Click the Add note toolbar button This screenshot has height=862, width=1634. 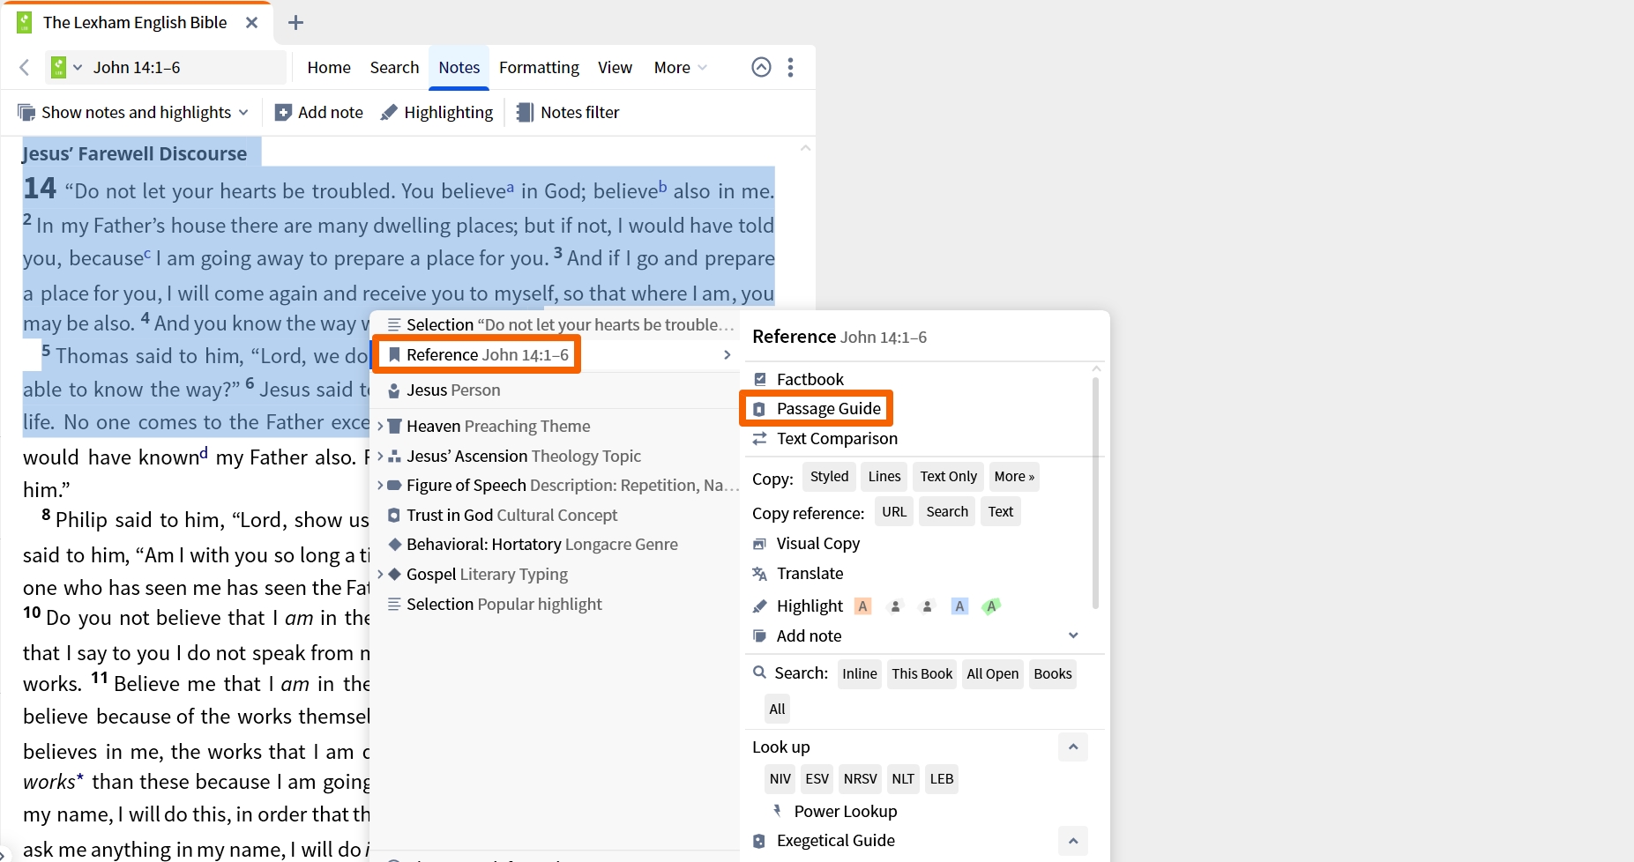[319, 113]
